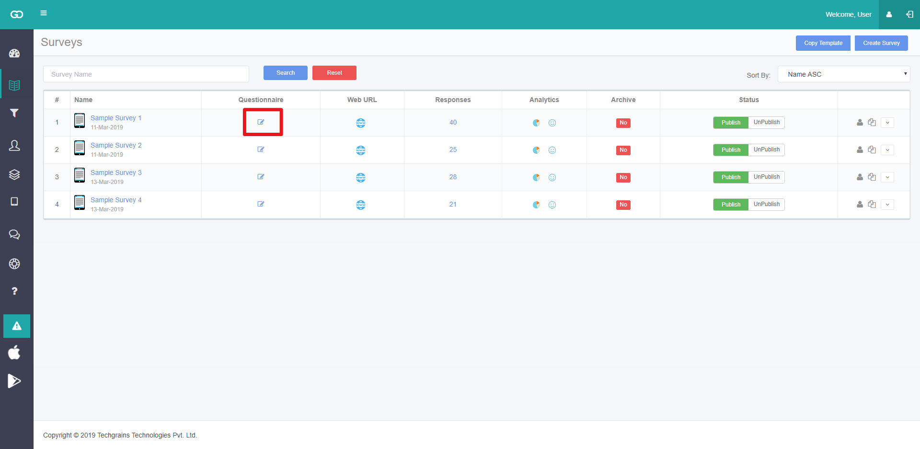Open the Sample Survey 2 link
This screenshot has width=920, height=449.
pos(116,145)
